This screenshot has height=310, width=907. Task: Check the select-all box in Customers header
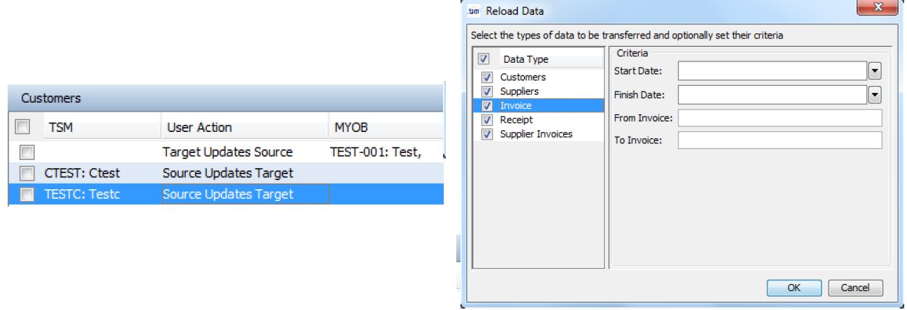pyautogui.click(x=22, y=127)
